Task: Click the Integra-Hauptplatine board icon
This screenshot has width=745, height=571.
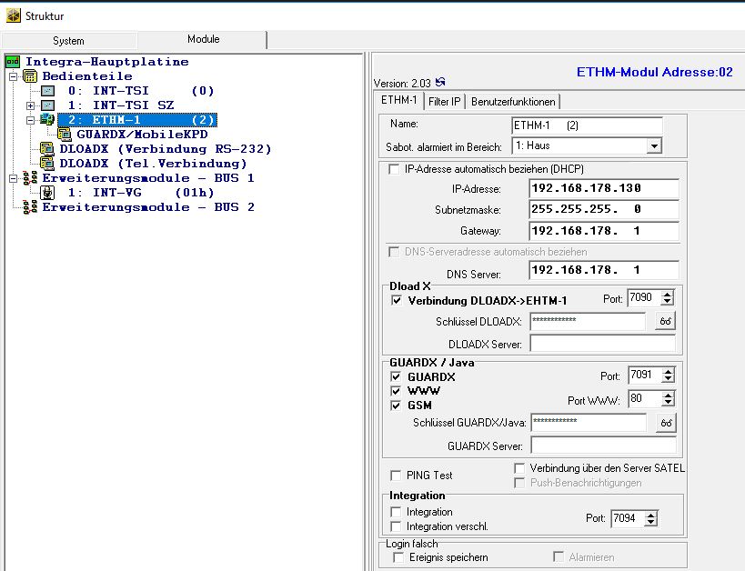Action: tap(12, 62)
